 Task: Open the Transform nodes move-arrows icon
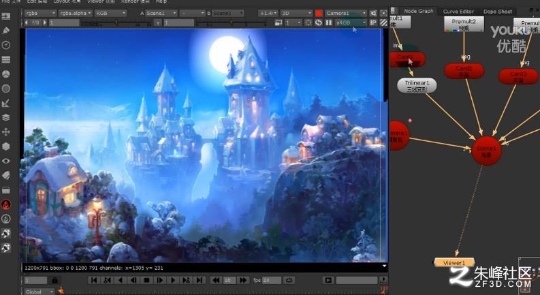coord(6,132)
